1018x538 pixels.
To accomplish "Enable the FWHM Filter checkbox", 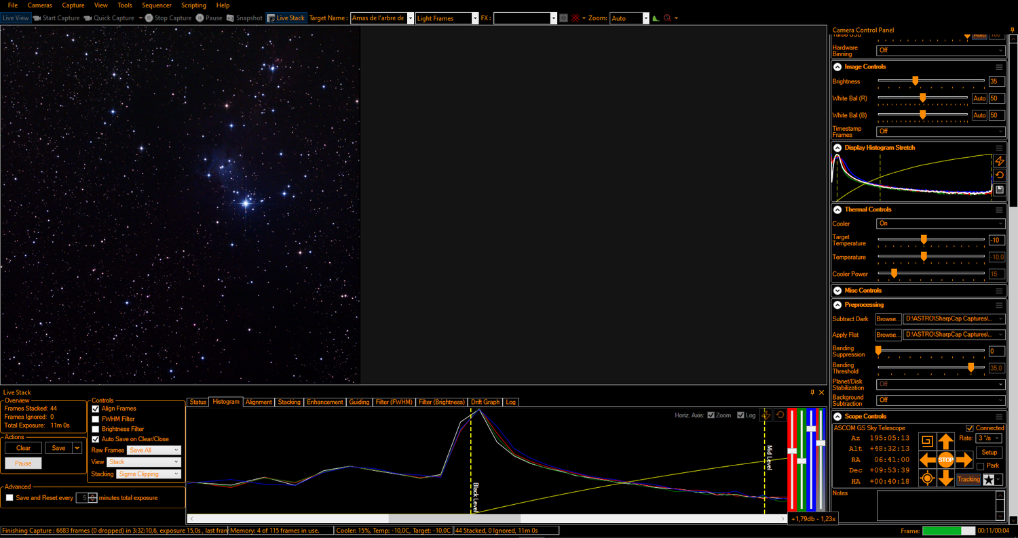I will (x=96, y=419).
